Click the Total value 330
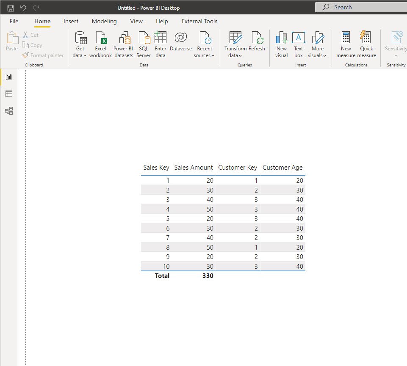This screenshot has width=407, height=366. click(x=208, y=276)
